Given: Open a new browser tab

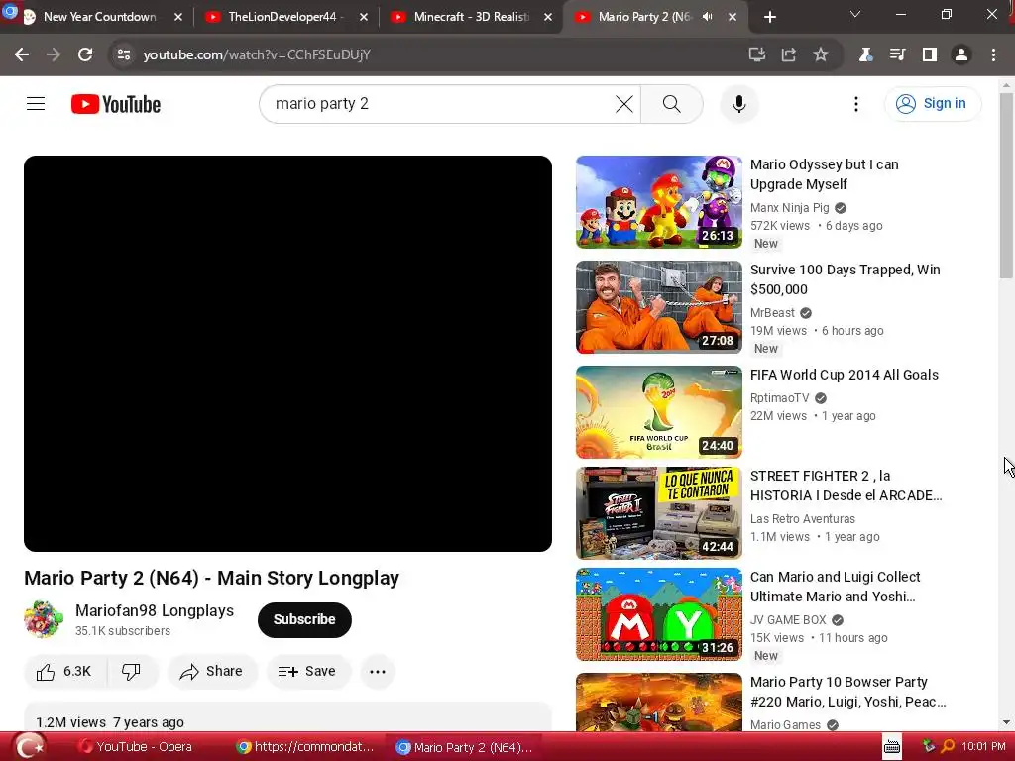Looking at the screenshot, I should click(769, 17).
